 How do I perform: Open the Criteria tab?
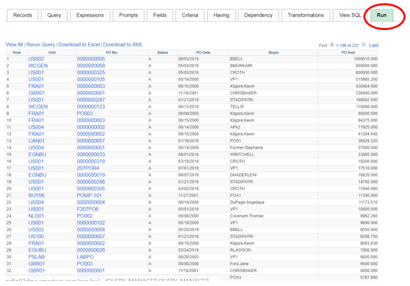click(190, 15)
